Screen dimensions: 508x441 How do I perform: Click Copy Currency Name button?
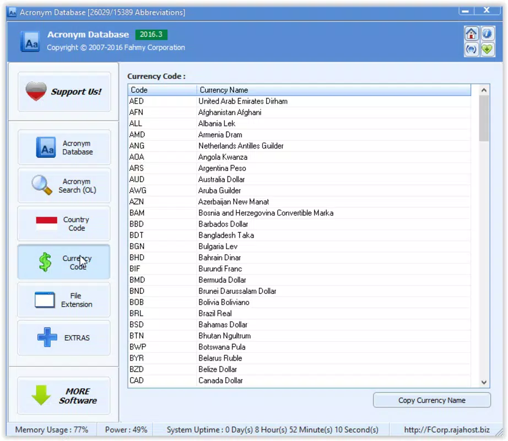point(432,400)
